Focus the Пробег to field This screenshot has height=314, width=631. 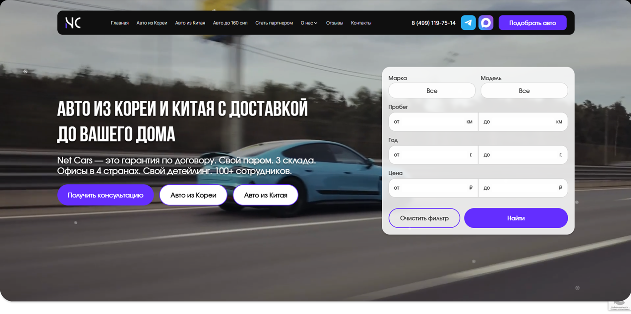(523, 122)
